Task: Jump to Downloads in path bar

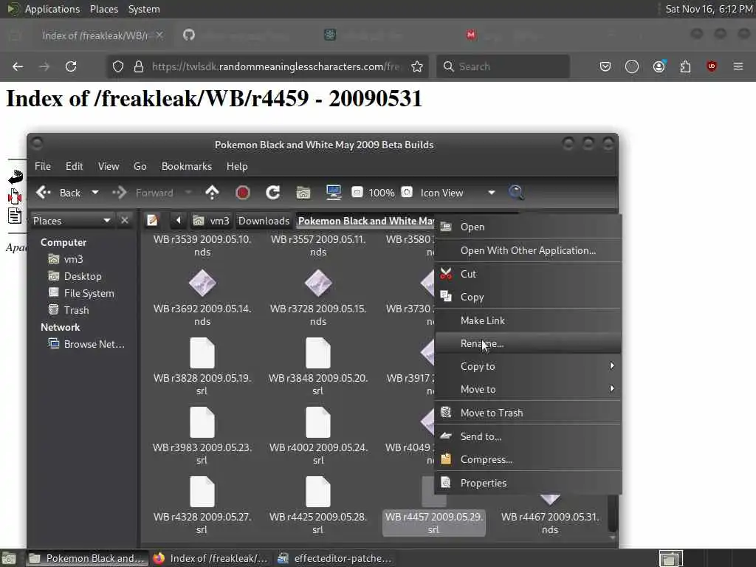Action: tap(264, 221)
